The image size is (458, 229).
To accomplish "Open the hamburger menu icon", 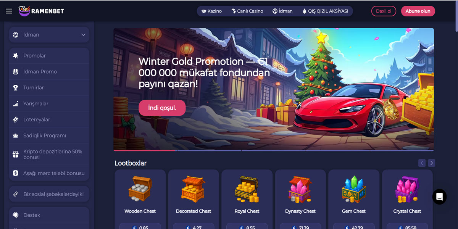I will point(9,11).
